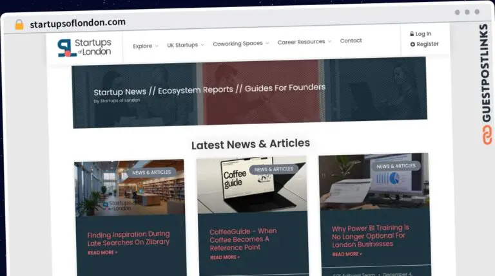Image resolution: width=495 pixels, height=276 pixels.
Task: Expand the Explore dropdown menu
Action: 146,46
